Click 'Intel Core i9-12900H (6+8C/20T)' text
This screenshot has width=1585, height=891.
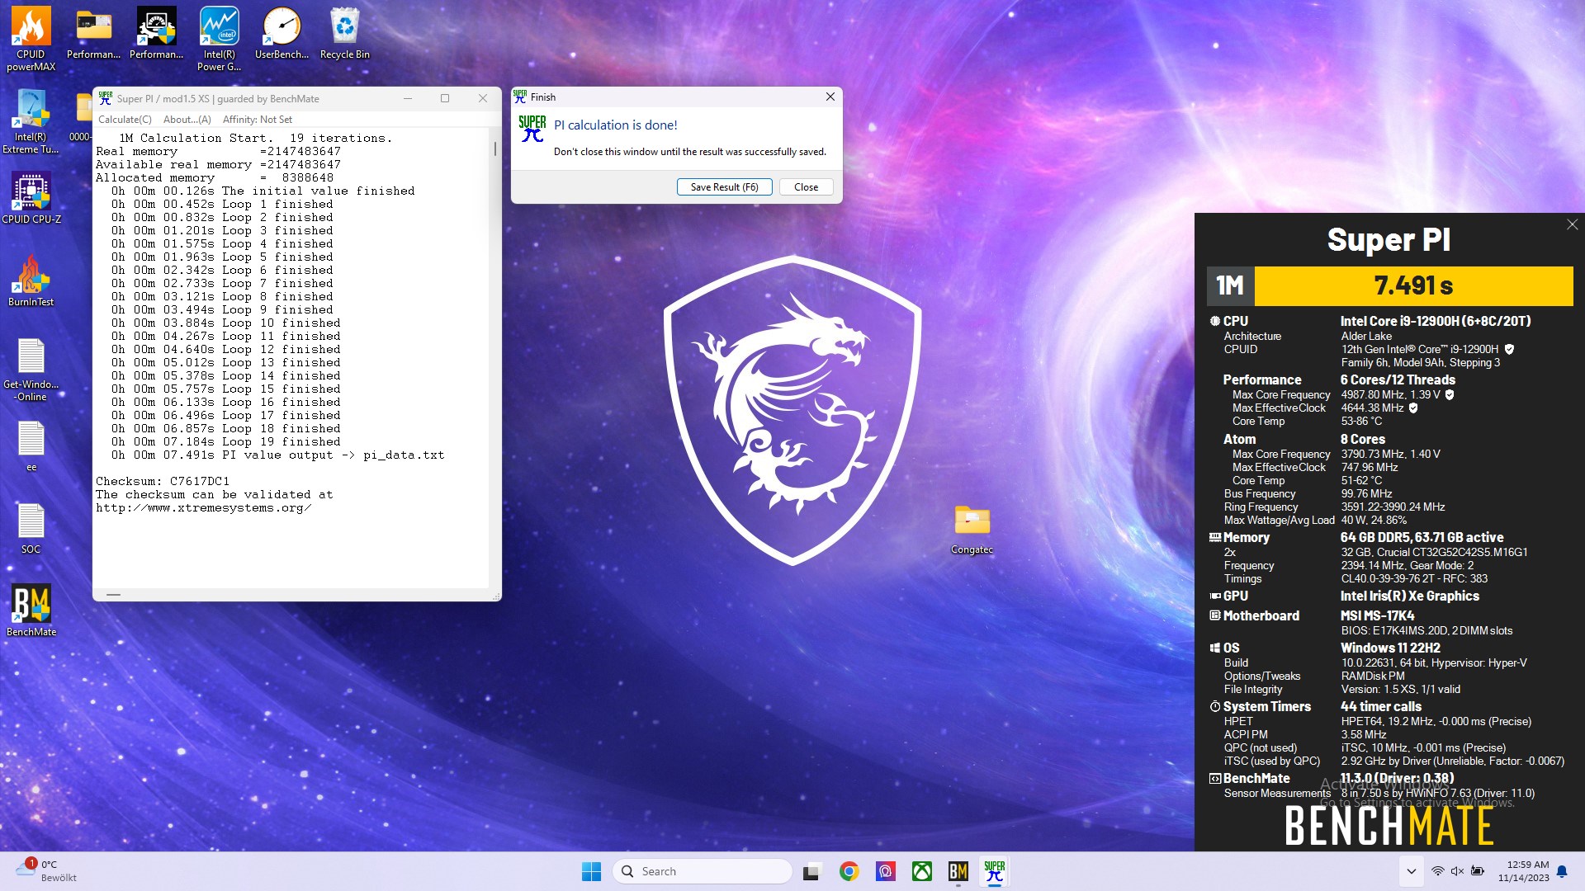click(x=1435, y=321)
